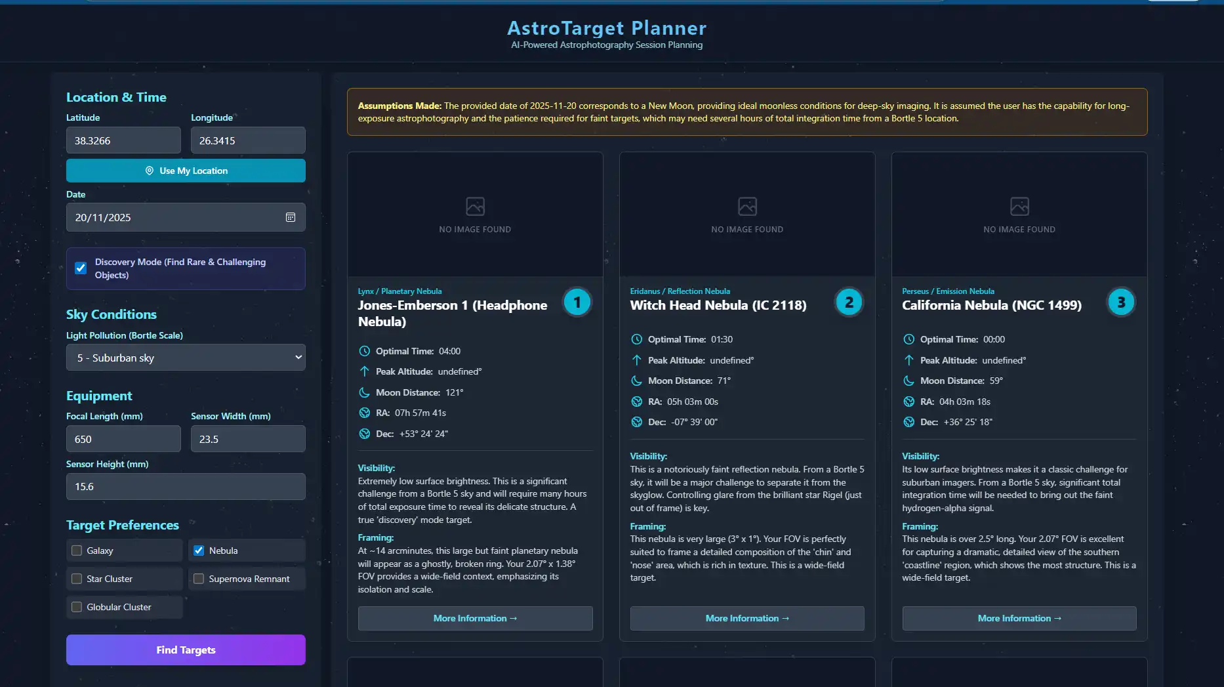The height and width of the screenshot is (687, 1224).
Task: Open More Information for Witch Head Nebula
Action: (746, 618)
